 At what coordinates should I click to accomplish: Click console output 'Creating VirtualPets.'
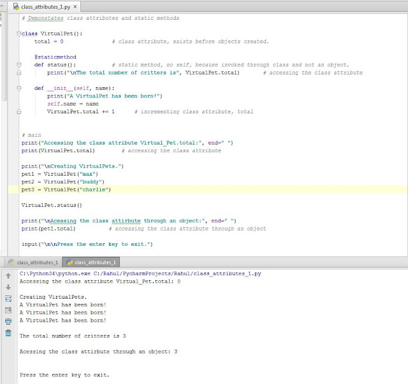[53, 297]
